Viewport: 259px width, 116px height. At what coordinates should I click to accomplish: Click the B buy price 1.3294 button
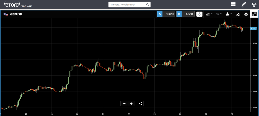(x=186, y=14)
